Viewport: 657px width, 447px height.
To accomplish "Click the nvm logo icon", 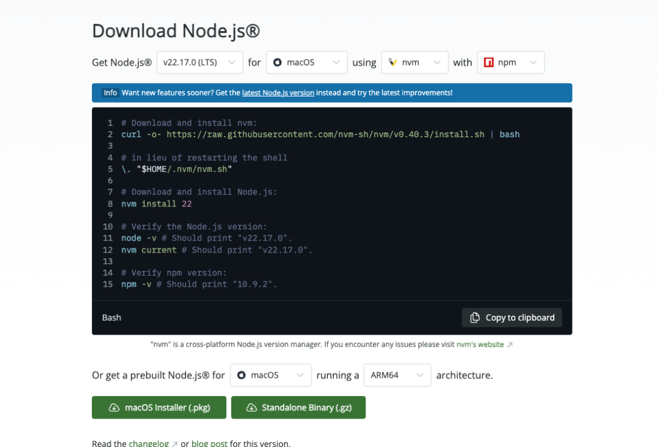I will pyautogui.click(x=392, y=63).
